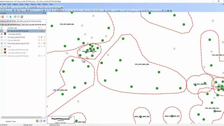The image size is (224, 126).
Task: Click the highlighted active tool in Main toolbar
Action: tap(59, 10)
